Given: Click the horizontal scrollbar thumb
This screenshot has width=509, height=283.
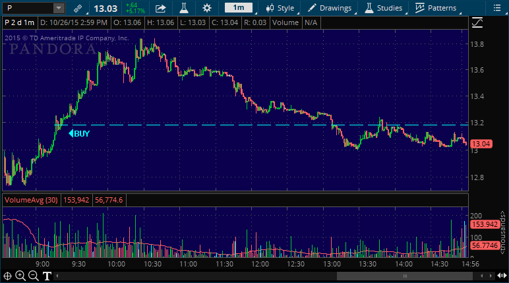Looking at the screenshot, I should 404,276.
